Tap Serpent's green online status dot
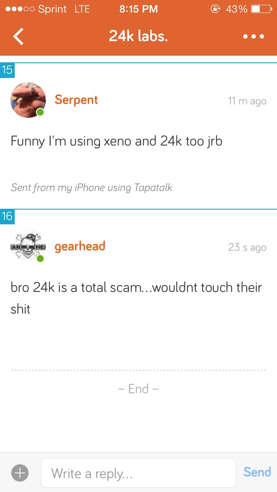This screenshot has width=277, height=492. tap(40, 112)
